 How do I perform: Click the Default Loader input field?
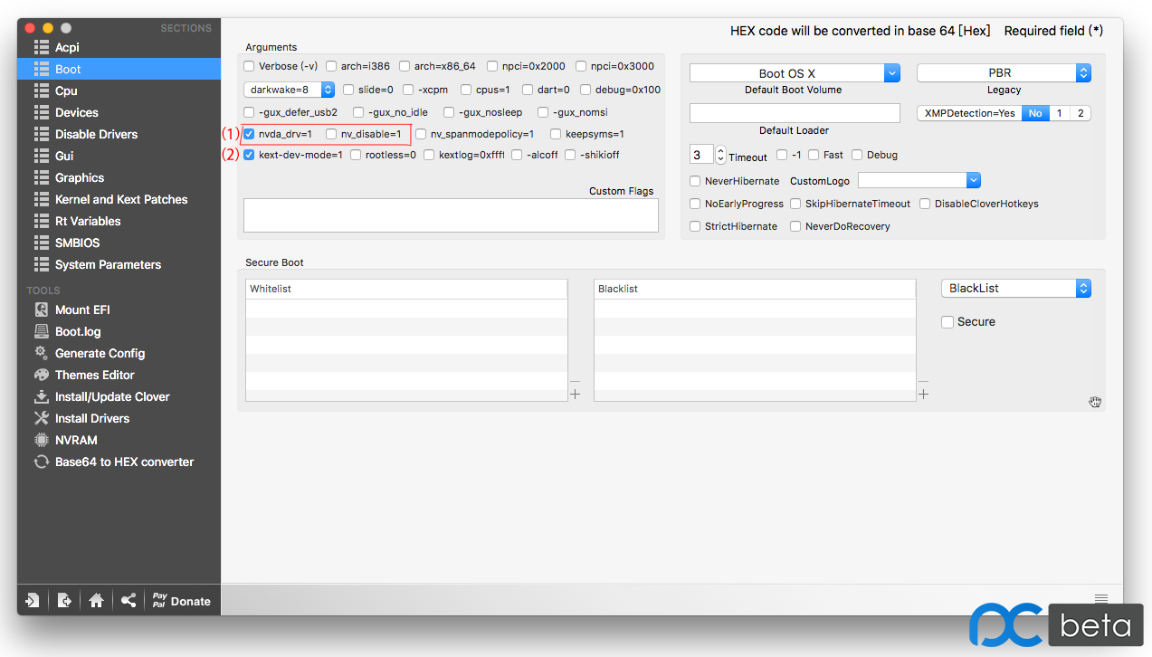[795, 113]
